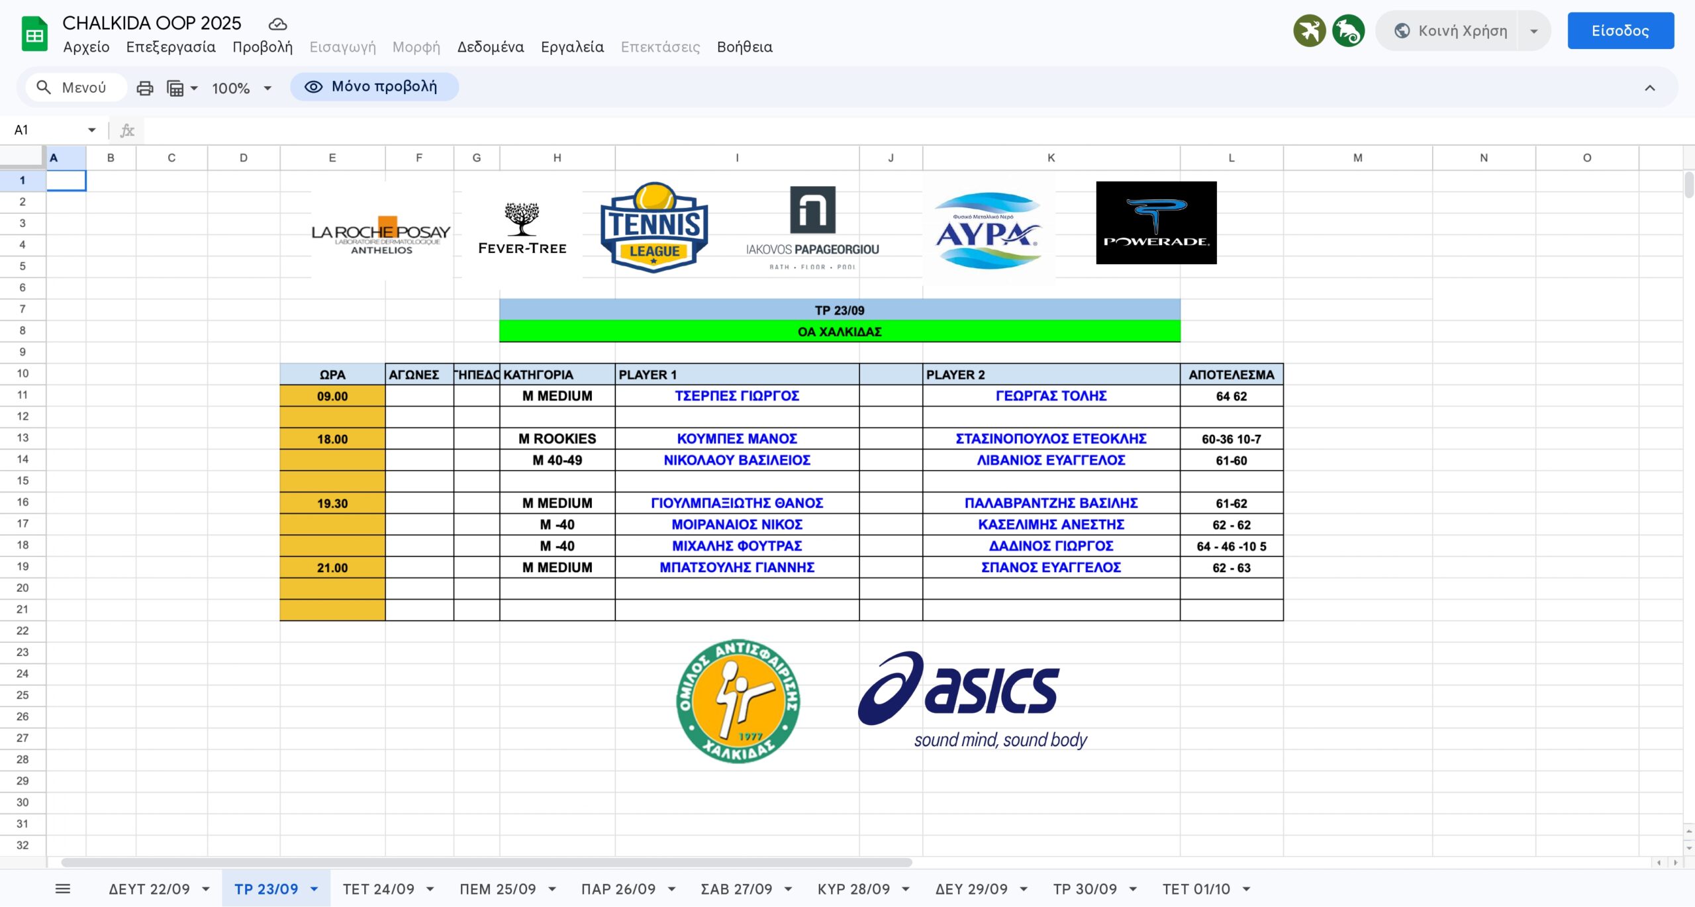Image resolution: width=1695 pixels, height=907 pixels.
Task: Click the document title CHALKIDA OOP 2025
Action: 152,23
